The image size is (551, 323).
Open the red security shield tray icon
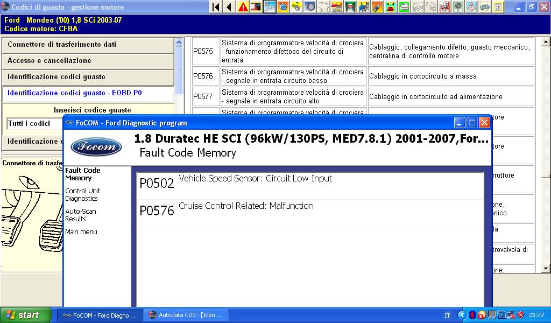click(521, 315)
